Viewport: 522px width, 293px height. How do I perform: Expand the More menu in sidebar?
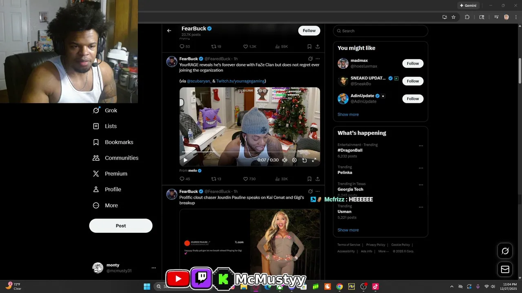coord(105,206)
